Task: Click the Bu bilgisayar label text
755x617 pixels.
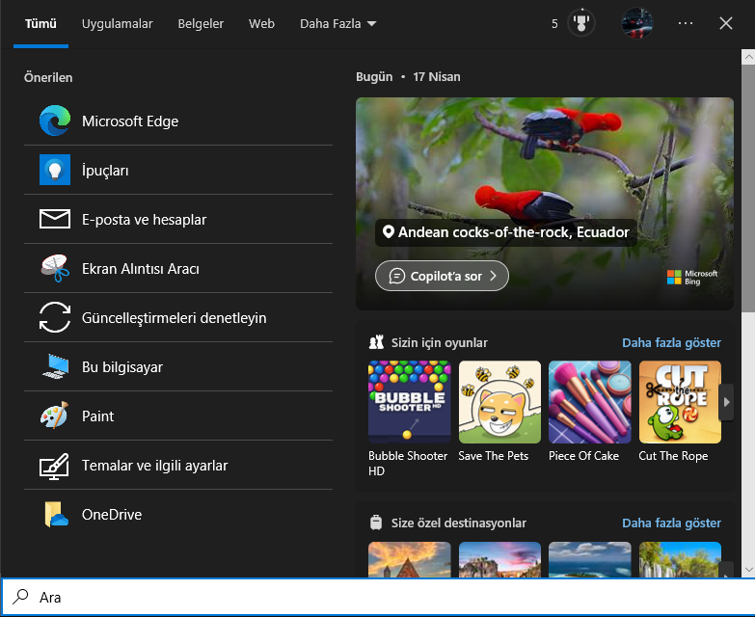Action: [x=122, y=366]
